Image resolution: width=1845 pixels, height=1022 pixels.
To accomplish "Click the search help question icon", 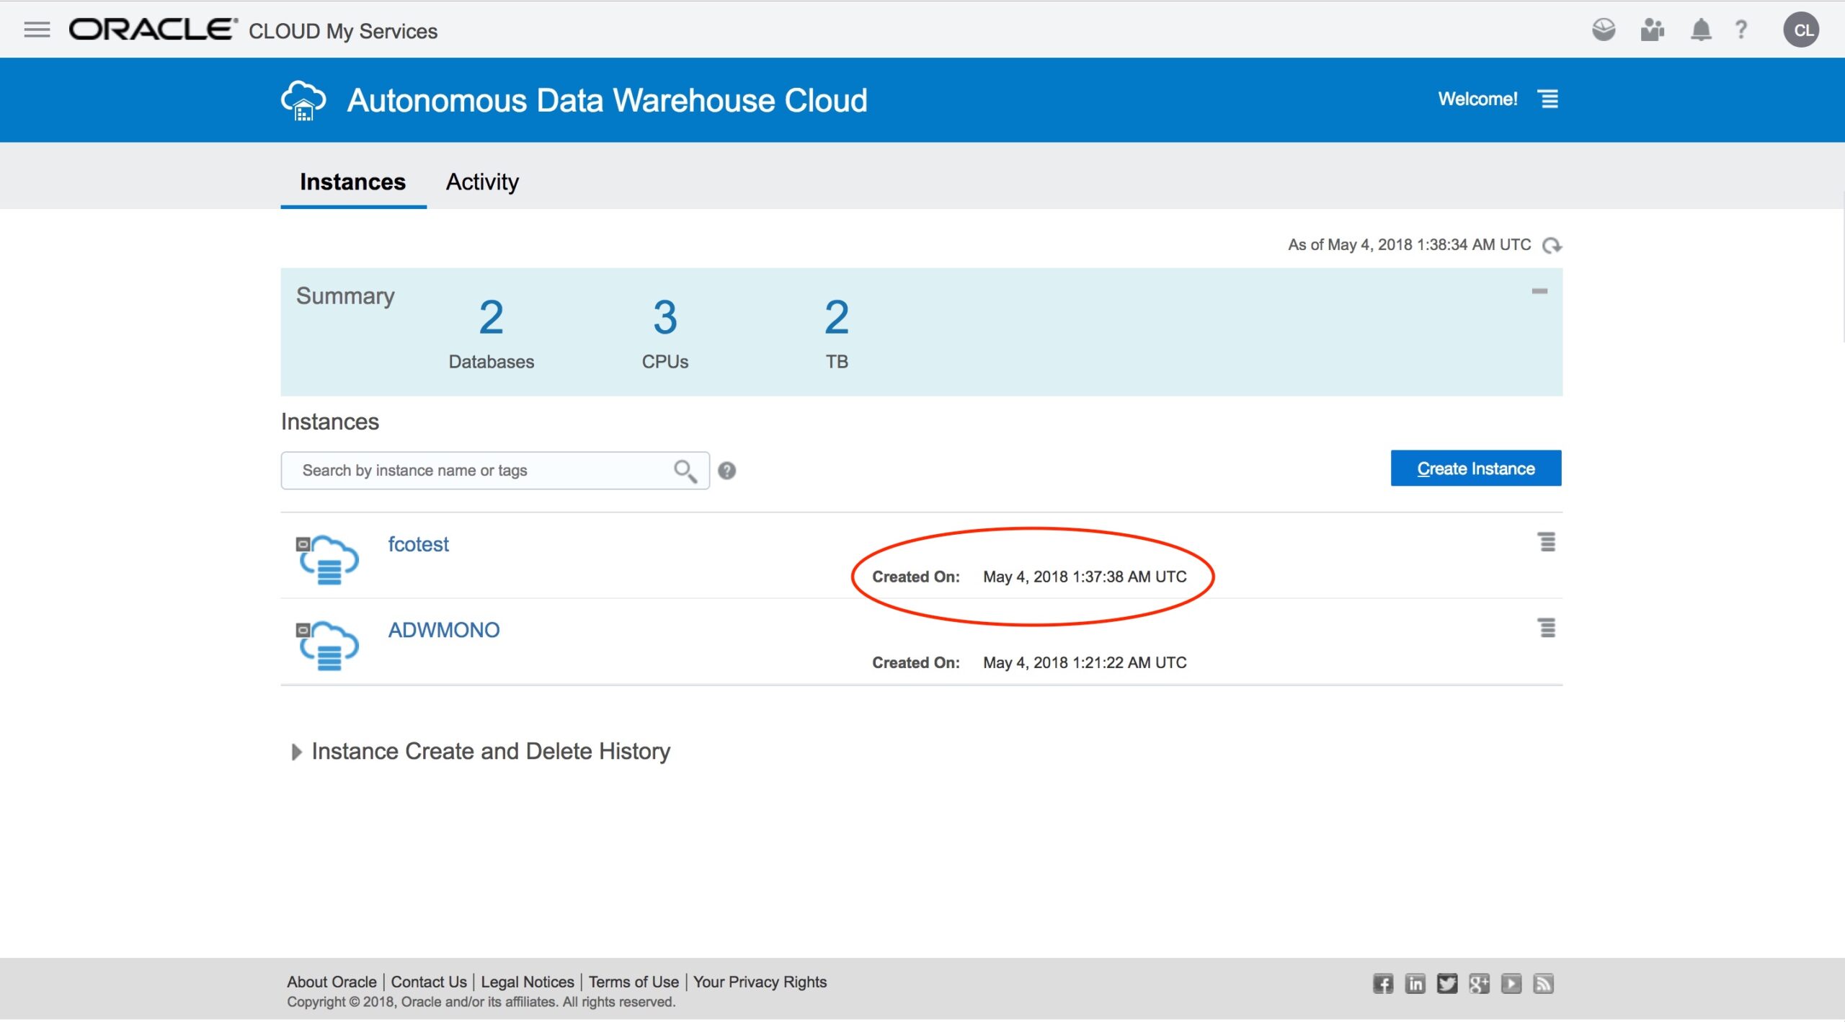I will pyautogui.click(x=727, y=471).
